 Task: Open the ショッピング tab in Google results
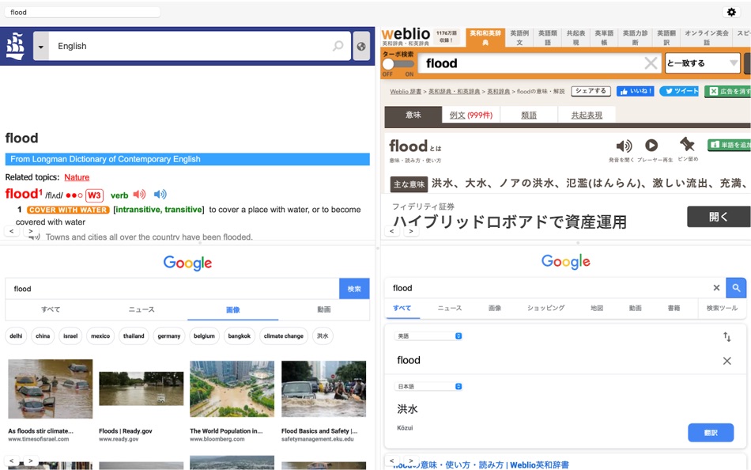tap(545, 308)
